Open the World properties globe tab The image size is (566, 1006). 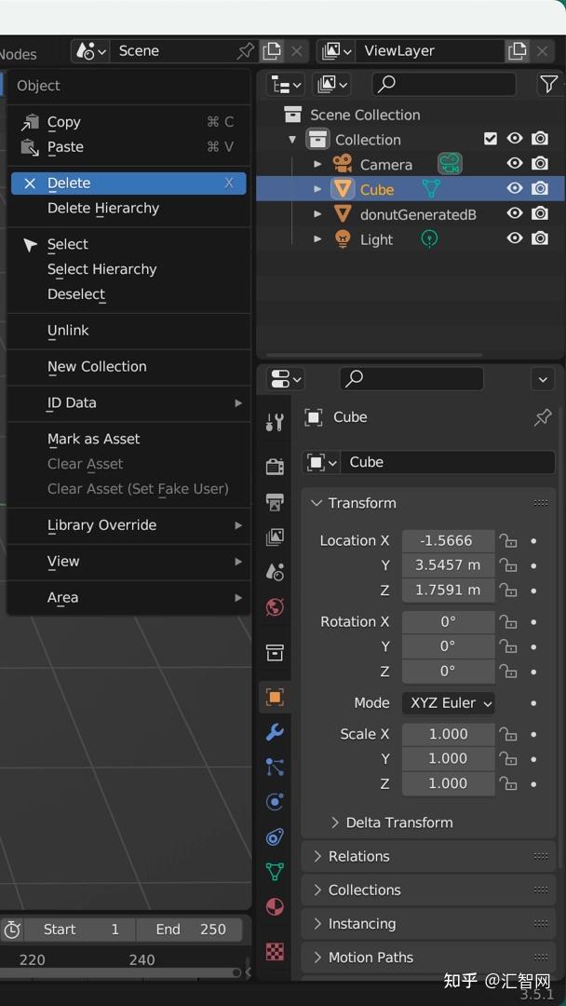click(275, 607)
